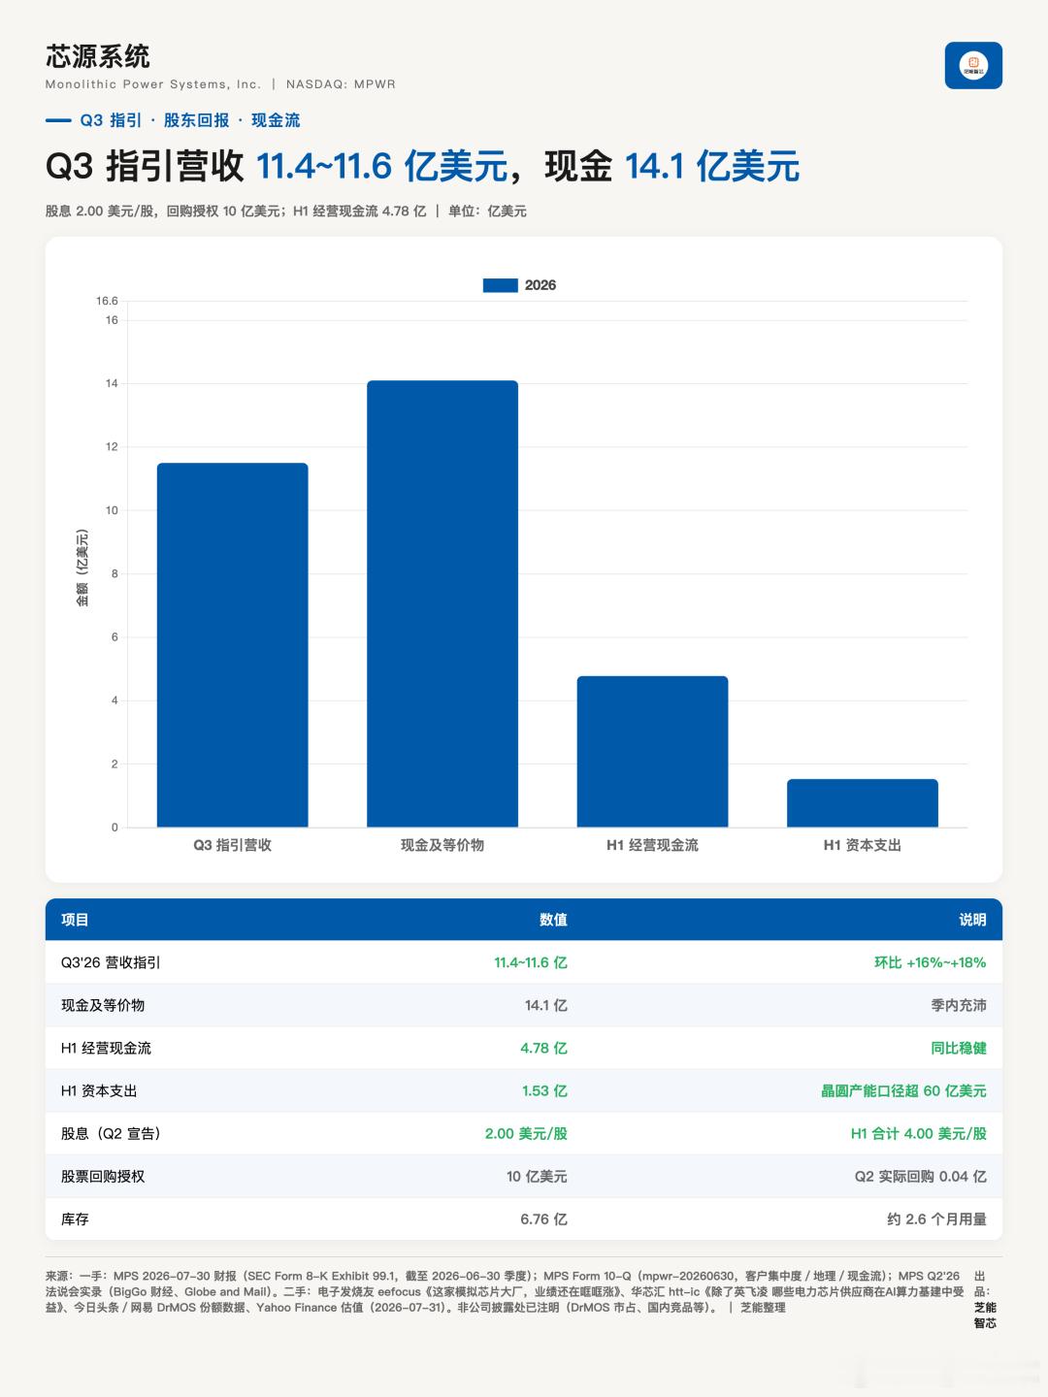The image size is (1048, 1397).
Task: Click the 芯源系统 title
Action: click(98, 56)
